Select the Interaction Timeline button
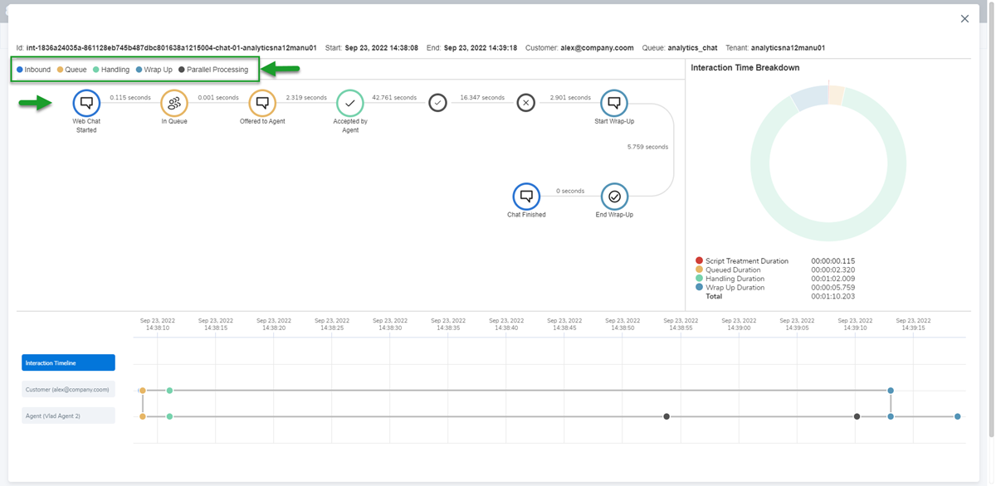The image size is (996, 486). (x=68, y=362)
